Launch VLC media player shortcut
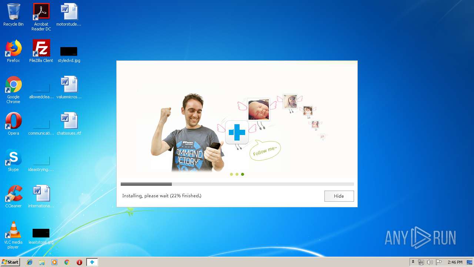This screenshot has width=474, height=267. pyautogui.click(x=13, y=235)
